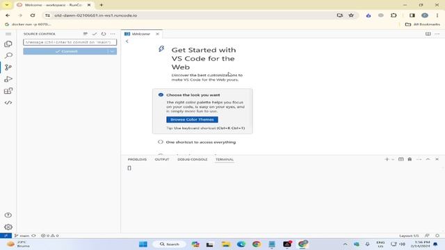Open Chrome extensions puzzle icon
This screenshot has height=250, width=445.
(x=394, y=15)
